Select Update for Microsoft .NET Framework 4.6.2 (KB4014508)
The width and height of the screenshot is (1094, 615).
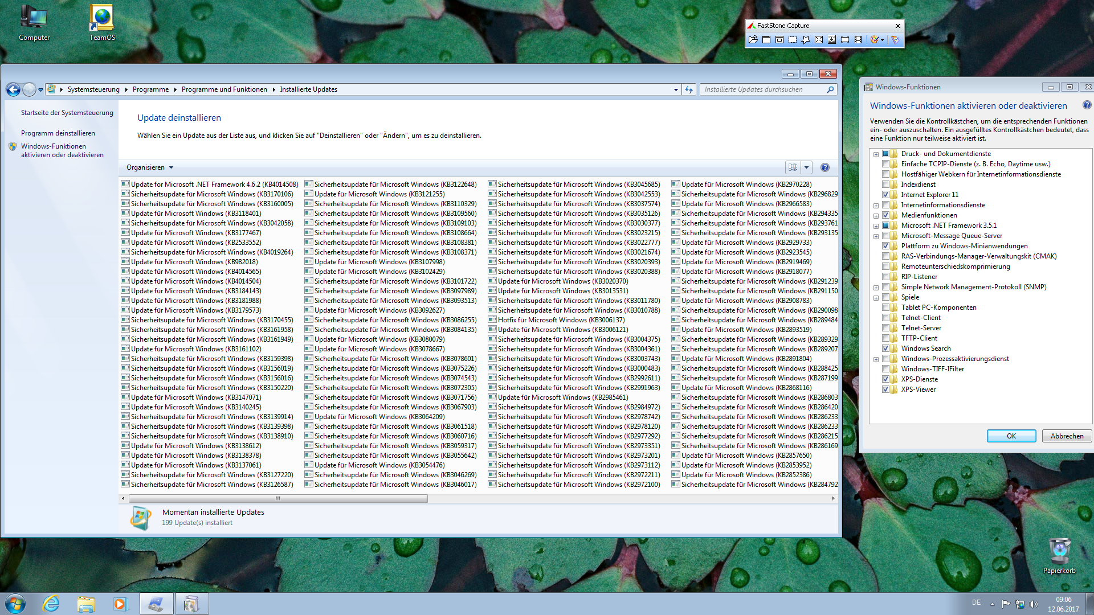click(210, 184)
